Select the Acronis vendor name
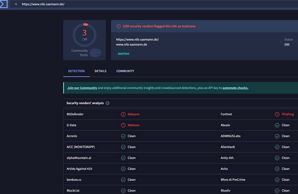The width and height of the screenshot is (298, 194). coord(72,136)
